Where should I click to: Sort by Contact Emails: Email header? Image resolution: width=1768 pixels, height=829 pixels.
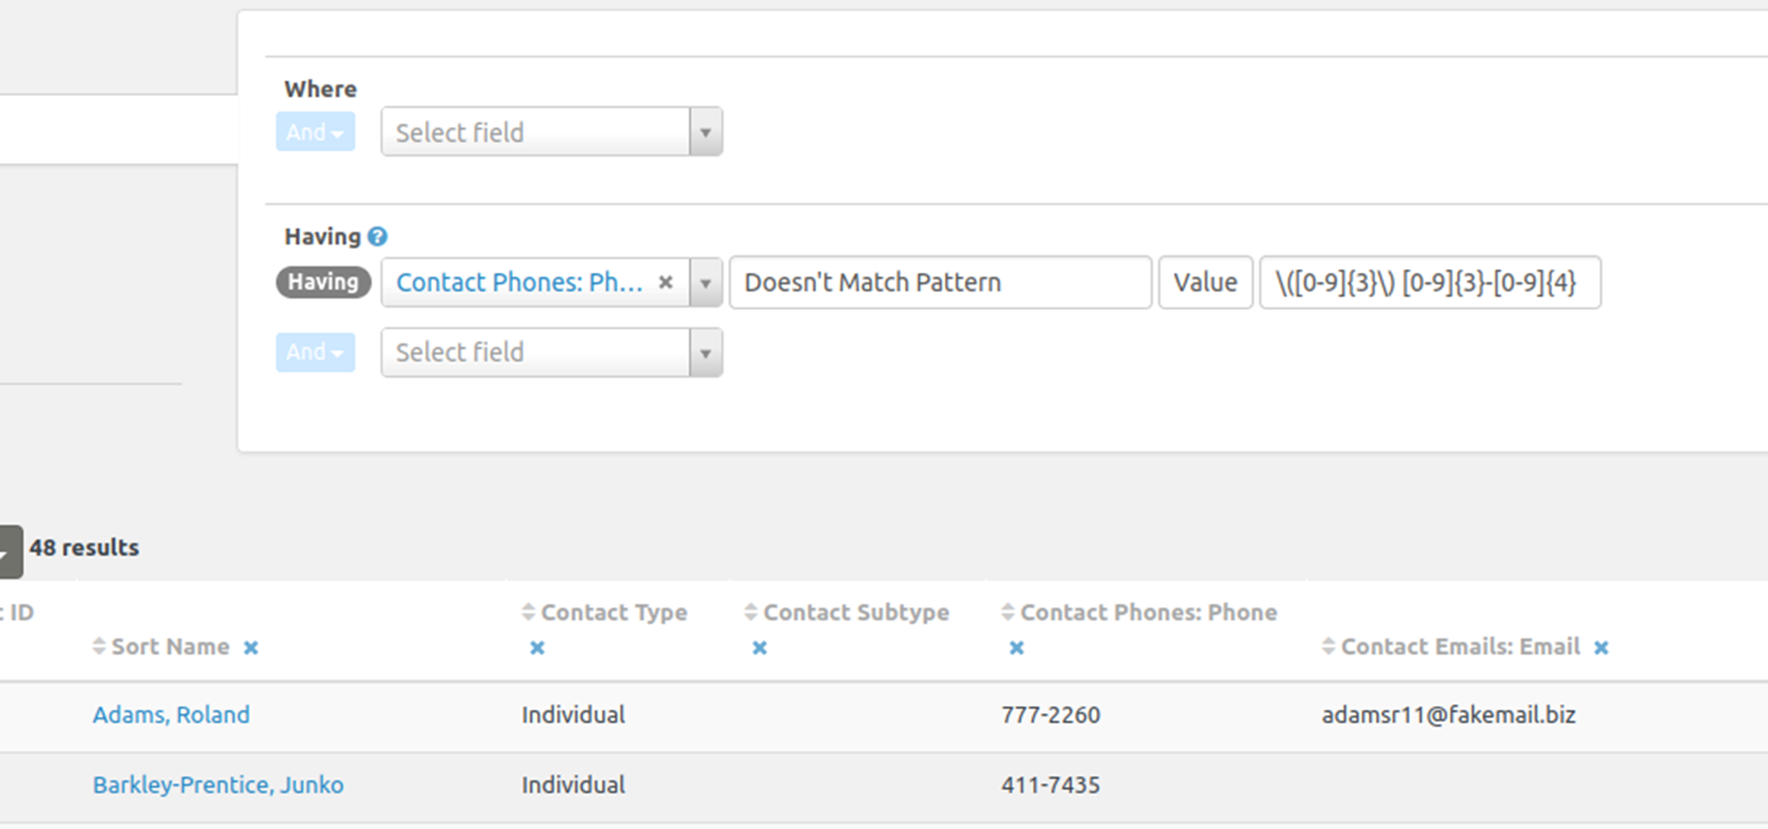click(x=1460, y=647)
